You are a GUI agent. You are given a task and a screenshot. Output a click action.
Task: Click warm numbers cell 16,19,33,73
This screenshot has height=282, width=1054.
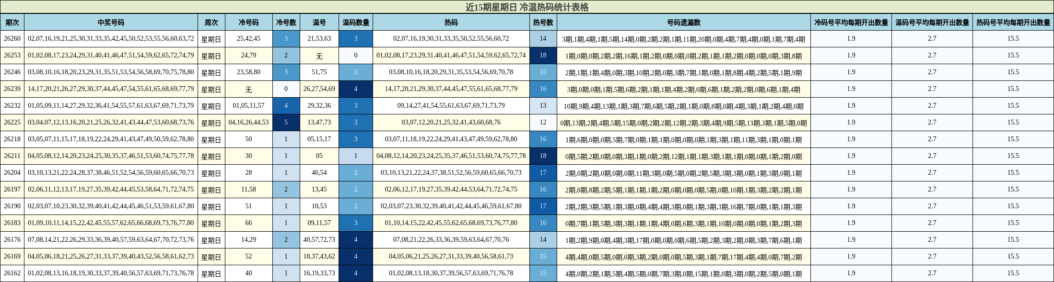point(319,273)
